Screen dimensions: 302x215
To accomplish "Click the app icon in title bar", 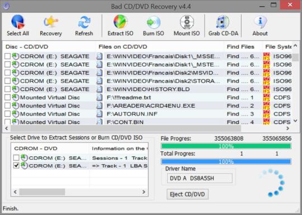I will [6, 6].
